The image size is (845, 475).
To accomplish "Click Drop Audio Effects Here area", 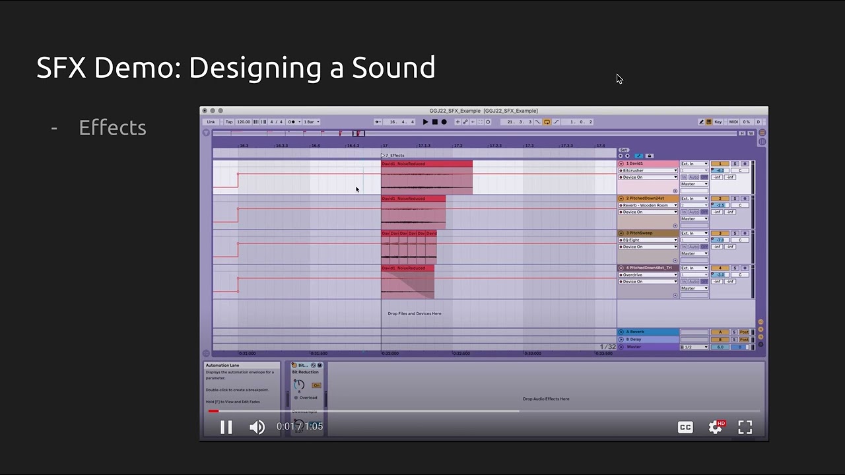I will click(546, 398).
